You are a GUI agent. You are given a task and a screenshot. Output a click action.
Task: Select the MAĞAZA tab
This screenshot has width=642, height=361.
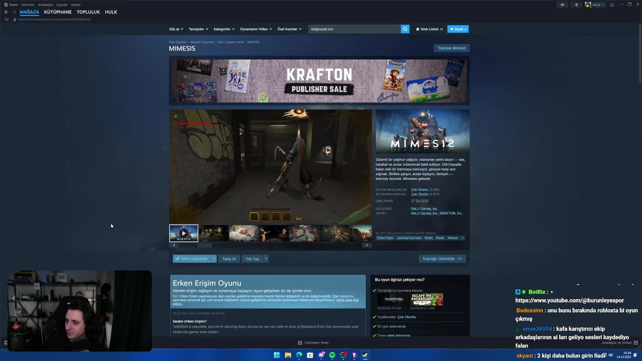pos(29,12)
